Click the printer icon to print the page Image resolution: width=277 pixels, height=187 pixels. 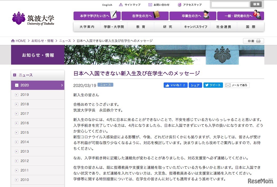click(259, 41)
